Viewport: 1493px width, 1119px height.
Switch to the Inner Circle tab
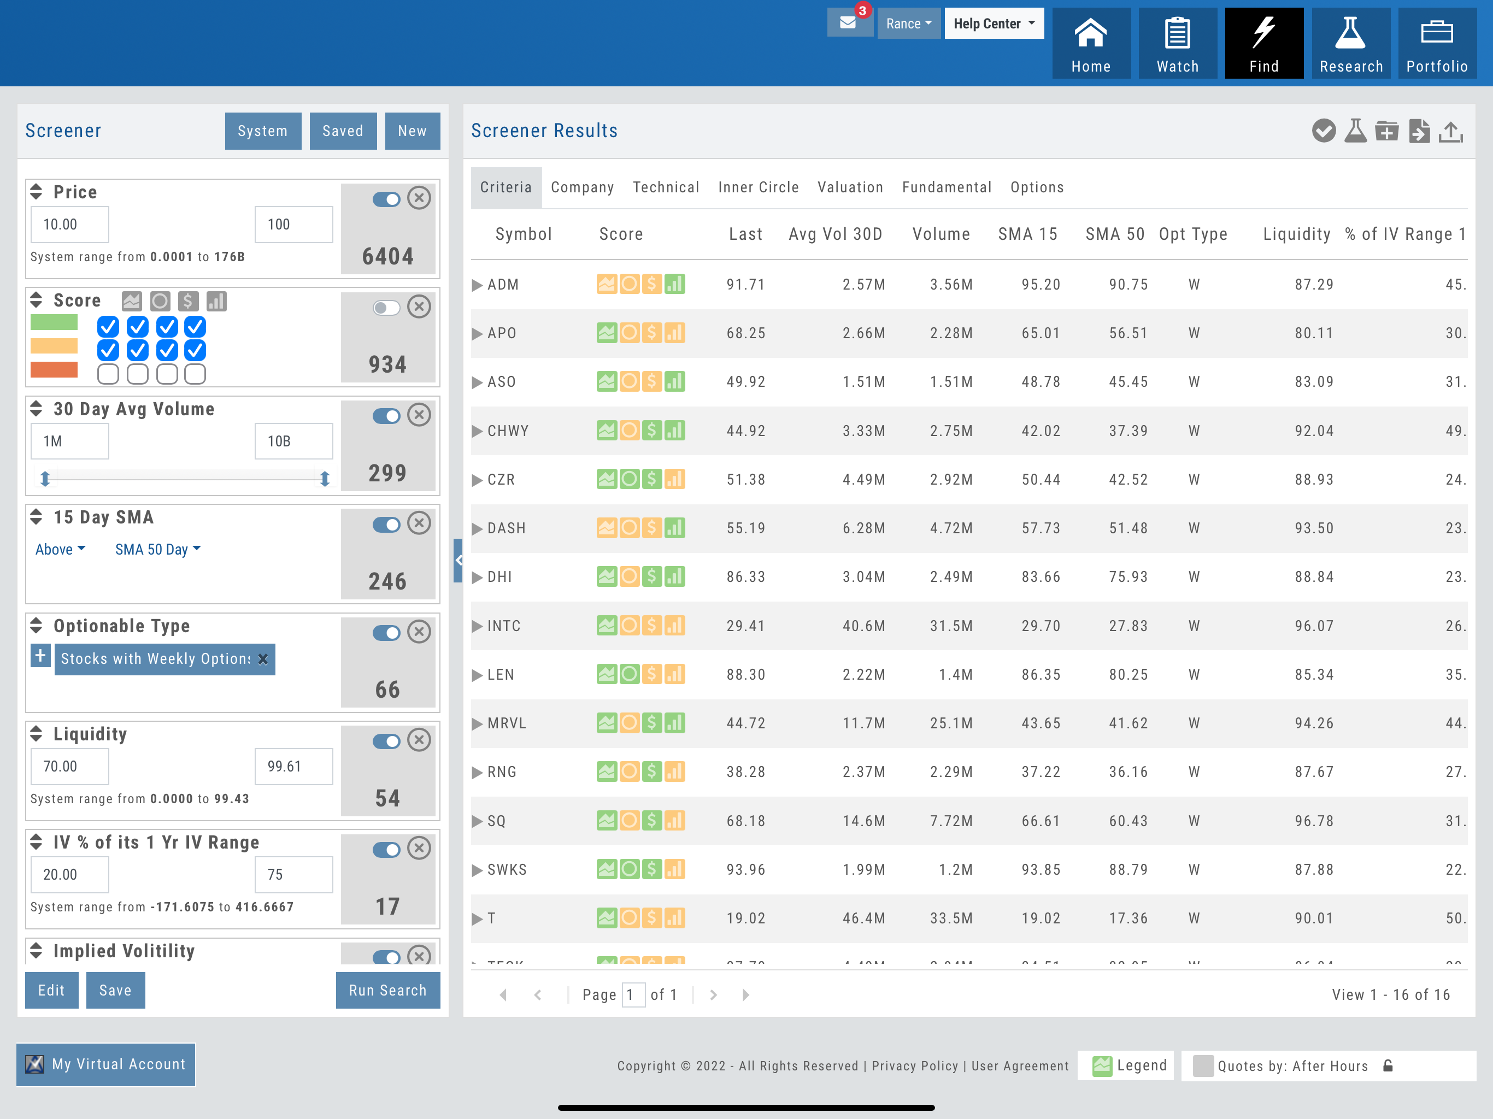(758, 187)
